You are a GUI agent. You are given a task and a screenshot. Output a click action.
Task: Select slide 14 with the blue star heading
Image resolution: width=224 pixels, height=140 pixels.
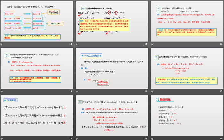pyautogui.click(x=113, y=67)
